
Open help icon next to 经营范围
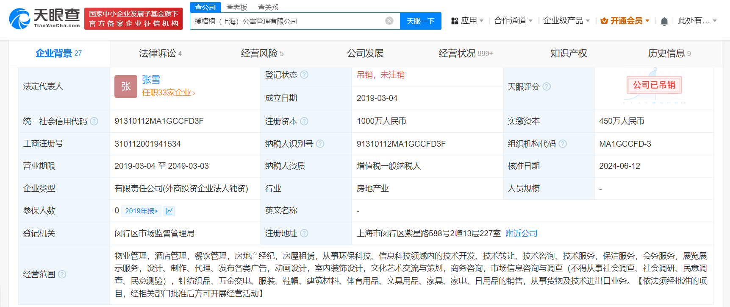(62, 274)
